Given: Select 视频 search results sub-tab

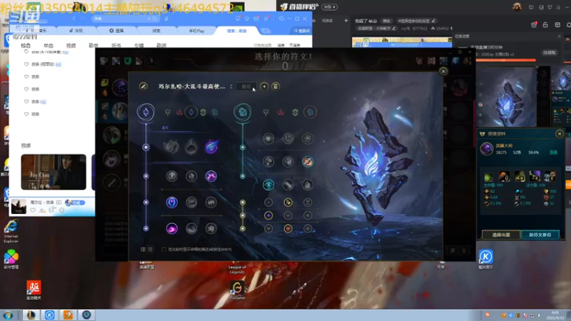Looking at the screenshot, I should tap(71, 46).
